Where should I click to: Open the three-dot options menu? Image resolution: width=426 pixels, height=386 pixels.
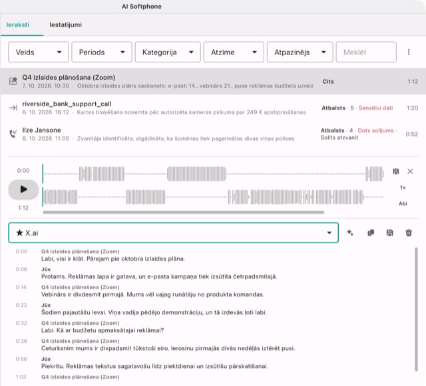[x=409, y=52]
